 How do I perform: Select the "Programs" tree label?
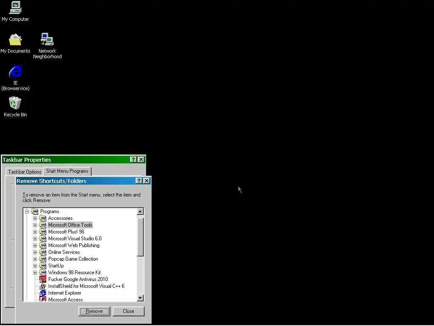coord(50,211)
